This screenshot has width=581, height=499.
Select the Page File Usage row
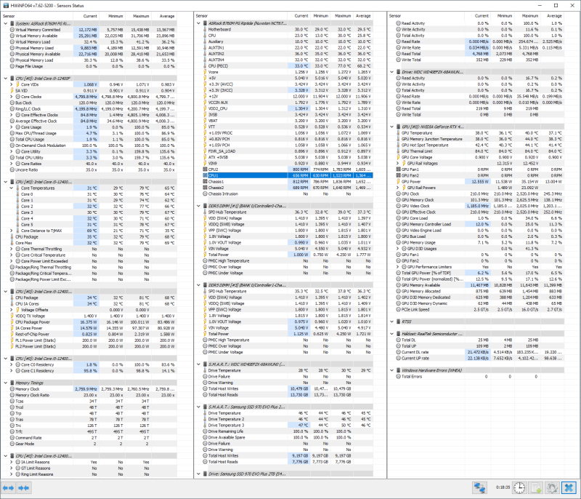pyautogui.click(x=92, y=66)
